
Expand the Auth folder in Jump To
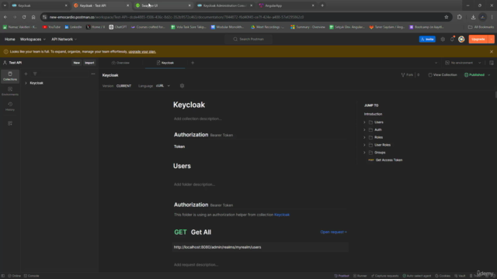click(364, 129)
